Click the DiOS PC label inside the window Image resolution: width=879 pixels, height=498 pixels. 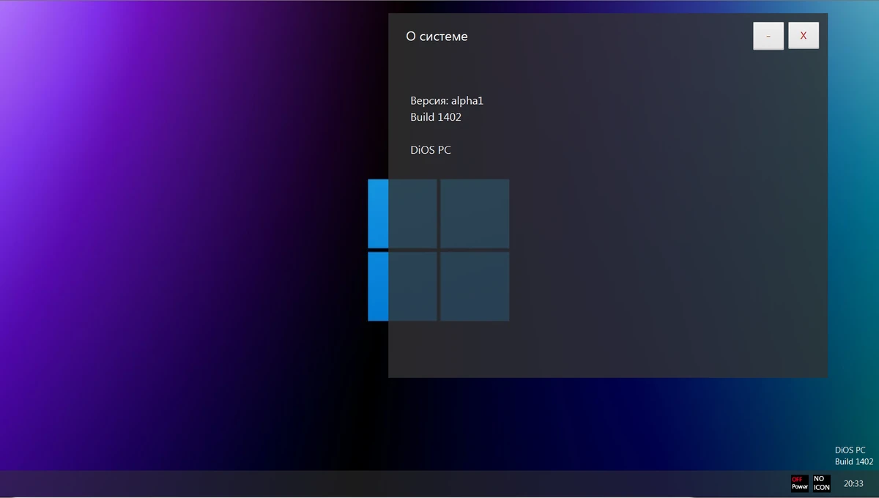tap(431, 149)
